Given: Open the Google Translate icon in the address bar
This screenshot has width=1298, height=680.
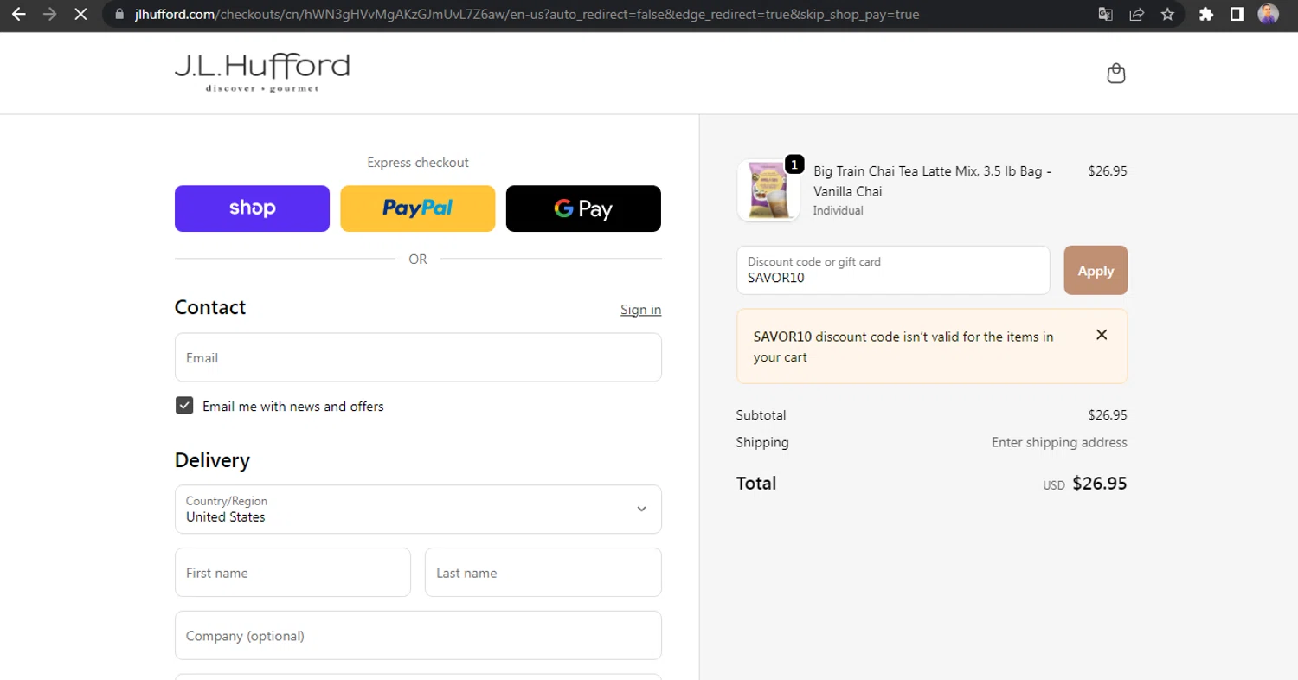Looking at the screenshot, I should tap(1105, 15).
